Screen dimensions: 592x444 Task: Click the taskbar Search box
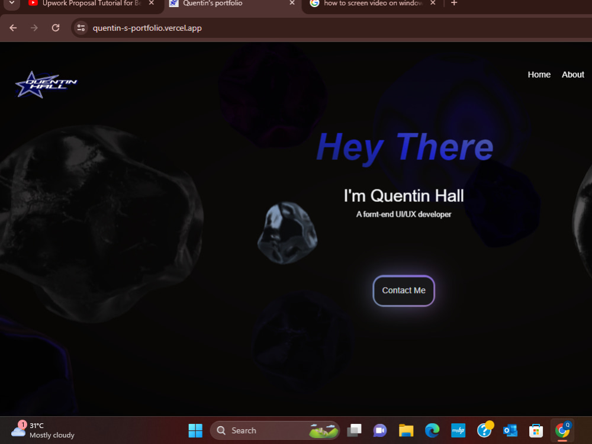275,430
